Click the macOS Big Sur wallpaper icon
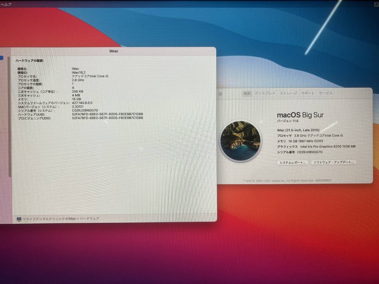This screenshot has height=284, width=379. pos(241,141)
